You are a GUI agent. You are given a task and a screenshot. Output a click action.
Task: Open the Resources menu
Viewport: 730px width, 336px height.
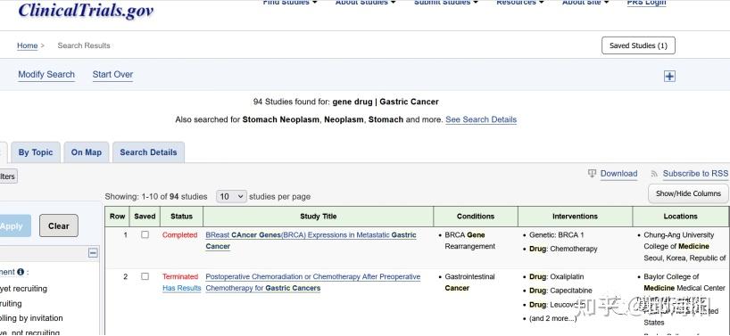point(520,3)
